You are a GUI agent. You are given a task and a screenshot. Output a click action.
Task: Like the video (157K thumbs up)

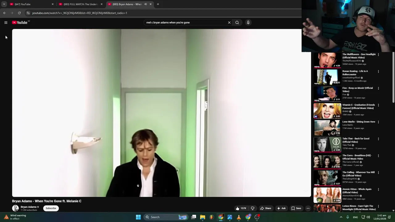240,208
